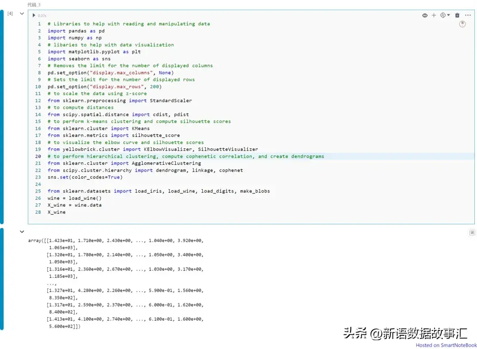The height and width of the screenshot is (349, 477).
Task: Click the circular icon inside the code editor
Action: [462, 24]
